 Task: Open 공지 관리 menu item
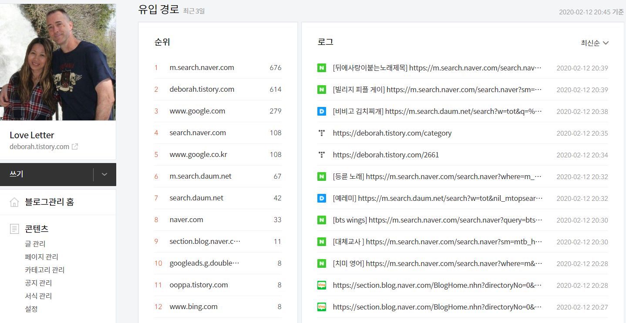pyautogui.click(x=38, y=283)
